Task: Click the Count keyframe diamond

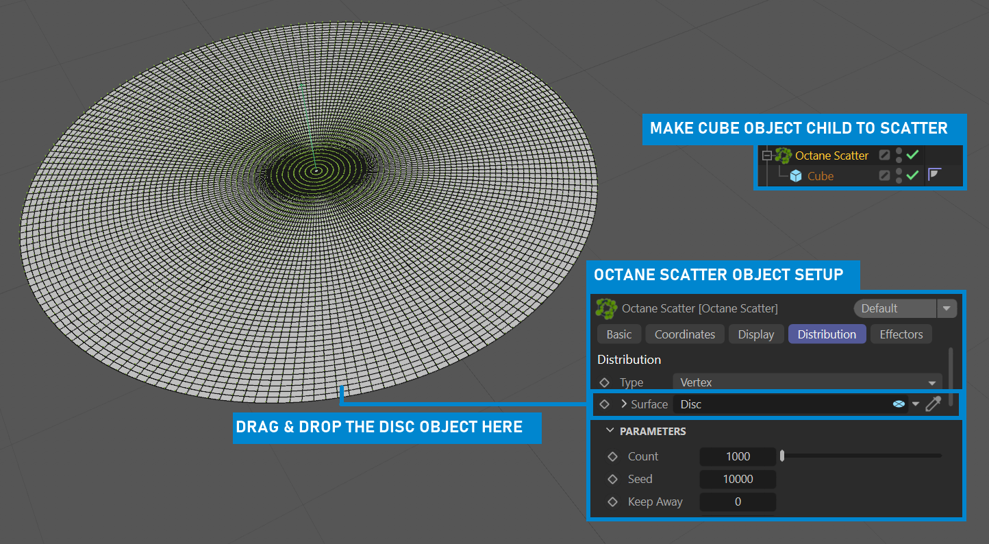Action: pos(612,456)
